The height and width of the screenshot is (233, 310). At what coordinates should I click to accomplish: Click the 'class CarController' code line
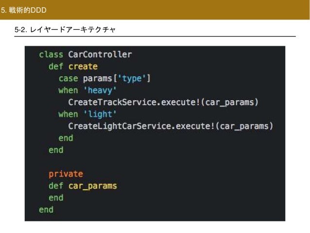pos(86,54)
